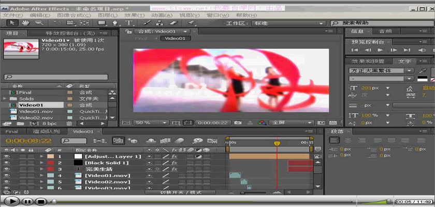Toggle transparency grid checkerboard icon

point(332,123)
